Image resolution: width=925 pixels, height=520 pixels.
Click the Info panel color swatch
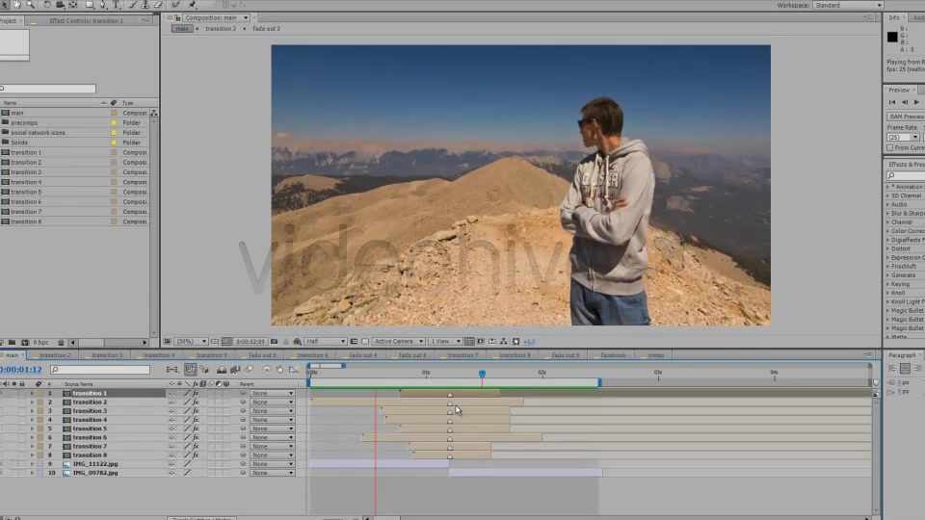click(x=892, y=38)
